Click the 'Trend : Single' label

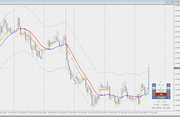coord(161,105)
